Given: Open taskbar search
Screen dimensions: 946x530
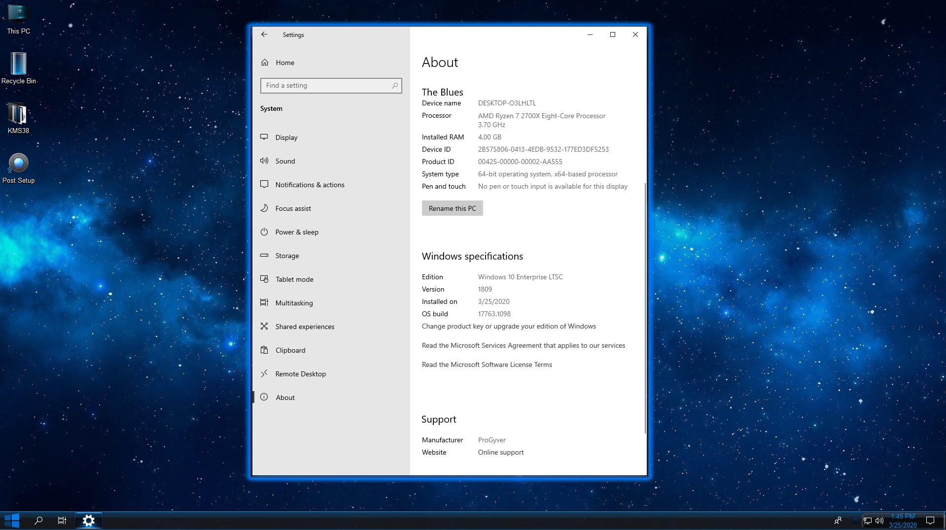Looking at the screenshot, I should 38,521.
